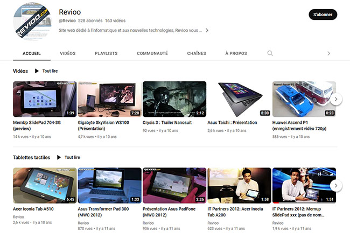Click Revioo channel name under Présentation Asus PadFone

pyautogui.click(x=148, y=223)
